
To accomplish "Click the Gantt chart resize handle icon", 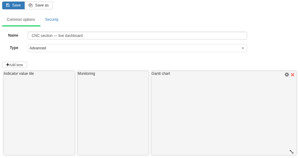I will click(x=292, y=152).
